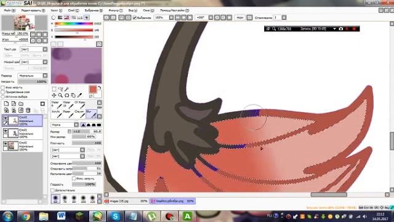The height and width of the screenshot is (222, 394).
Task: Open the Мокрый край effect dropdown
Action: 45,62
